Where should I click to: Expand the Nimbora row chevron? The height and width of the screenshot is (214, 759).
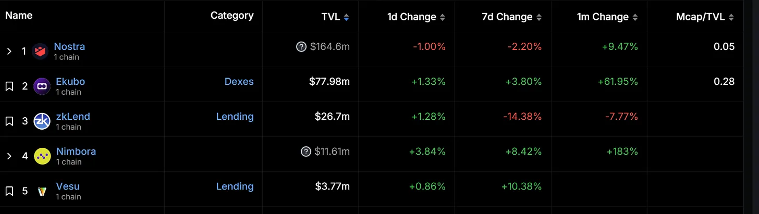pos(9,156)
